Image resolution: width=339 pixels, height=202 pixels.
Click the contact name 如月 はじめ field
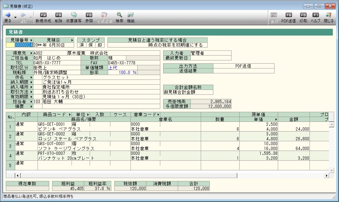(x=57, y=58)
